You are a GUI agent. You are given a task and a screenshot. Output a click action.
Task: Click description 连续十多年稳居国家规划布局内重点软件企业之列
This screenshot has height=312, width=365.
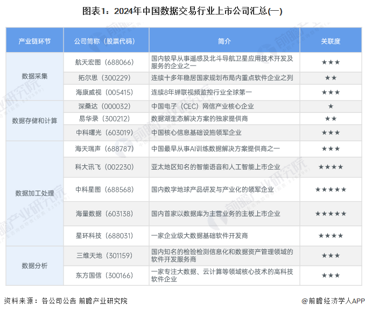[222, 78]
